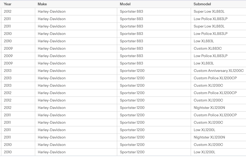Click 'Nightster XL1200N' in the 2011 row

point(209,137)
